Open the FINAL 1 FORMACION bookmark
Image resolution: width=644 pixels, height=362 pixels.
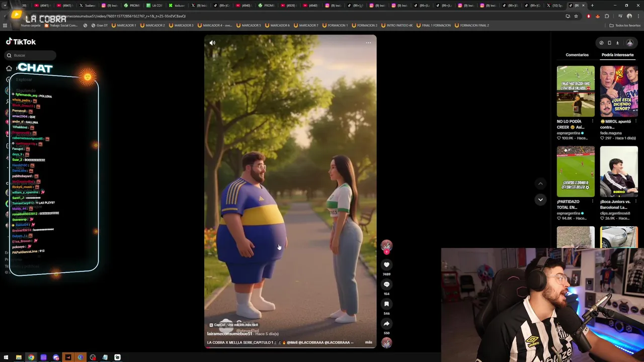coord(434,25)
